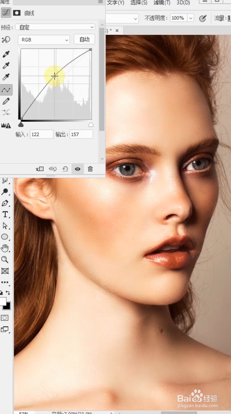Click the histogram calculate warning icon
The height and width of the screenshot is (414, 231).
[6, 125]
